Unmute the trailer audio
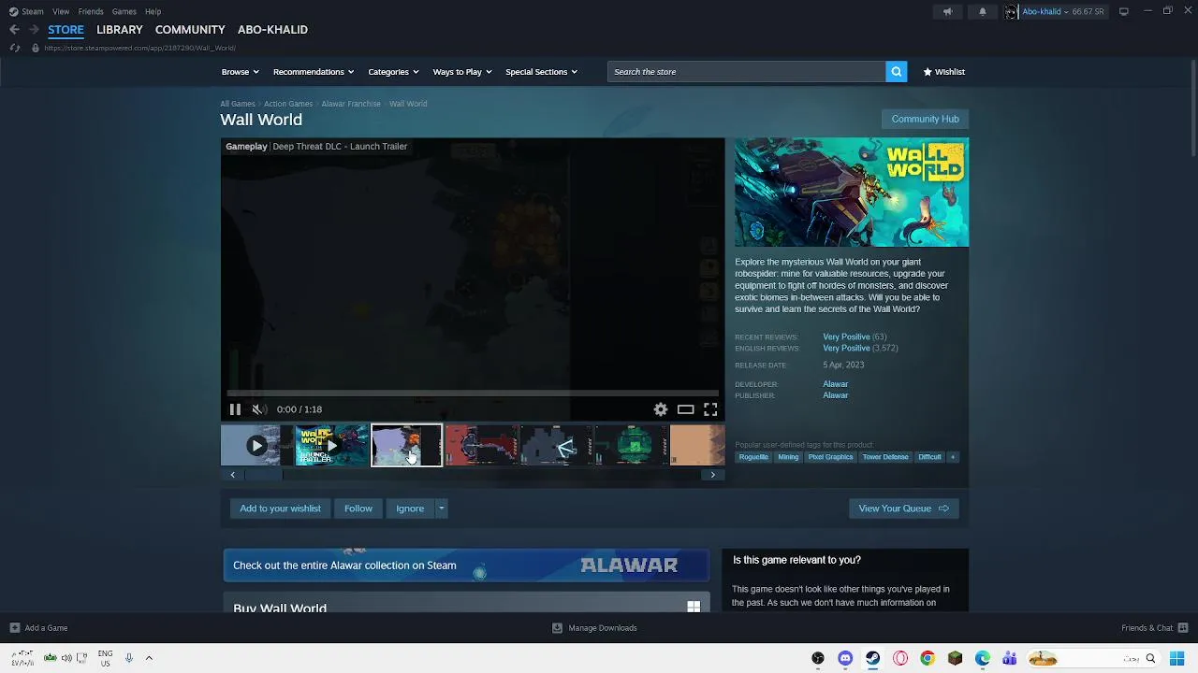This screenshot has width=1198, height=673. click(x=259, y=409)
